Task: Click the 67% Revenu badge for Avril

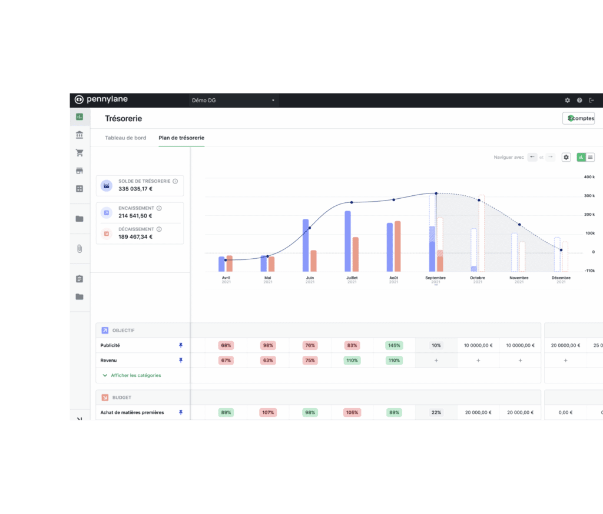Action: pyautogui.click(x=226, y=361)
